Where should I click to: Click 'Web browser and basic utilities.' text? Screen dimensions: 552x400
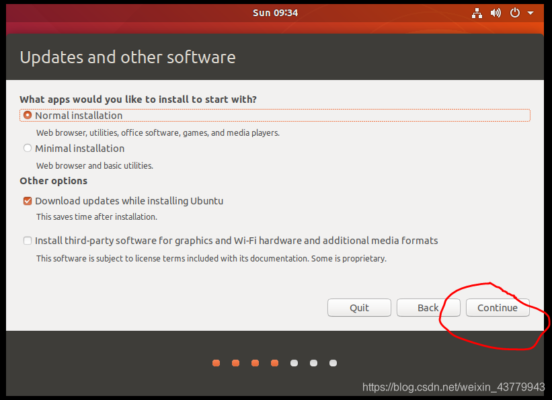(x=95, y=165)
